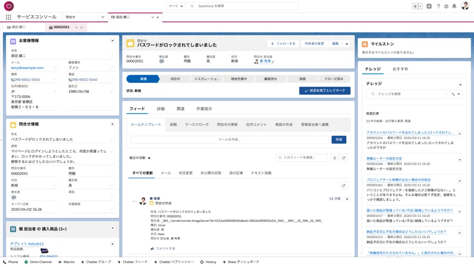474x267 pixels.
Task: Click the feed filter icon beside search
Action: [335, 158]
